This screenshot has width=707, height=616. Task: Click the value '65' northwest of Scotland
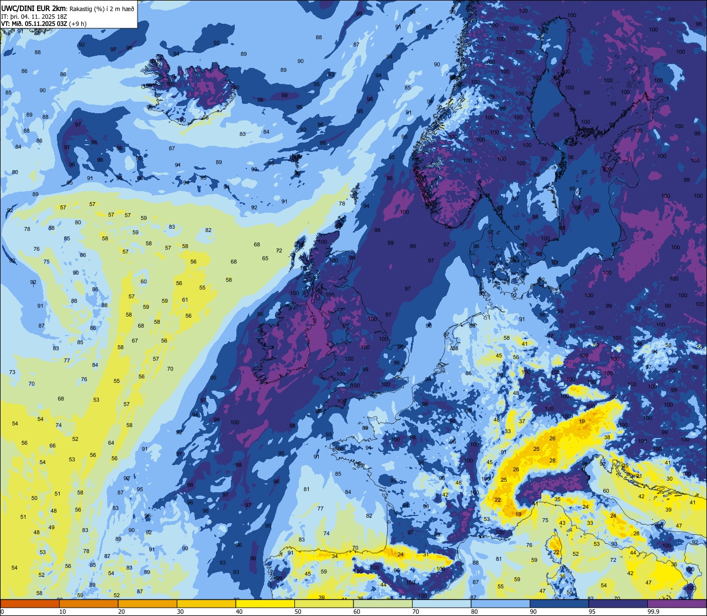point(265,258)
